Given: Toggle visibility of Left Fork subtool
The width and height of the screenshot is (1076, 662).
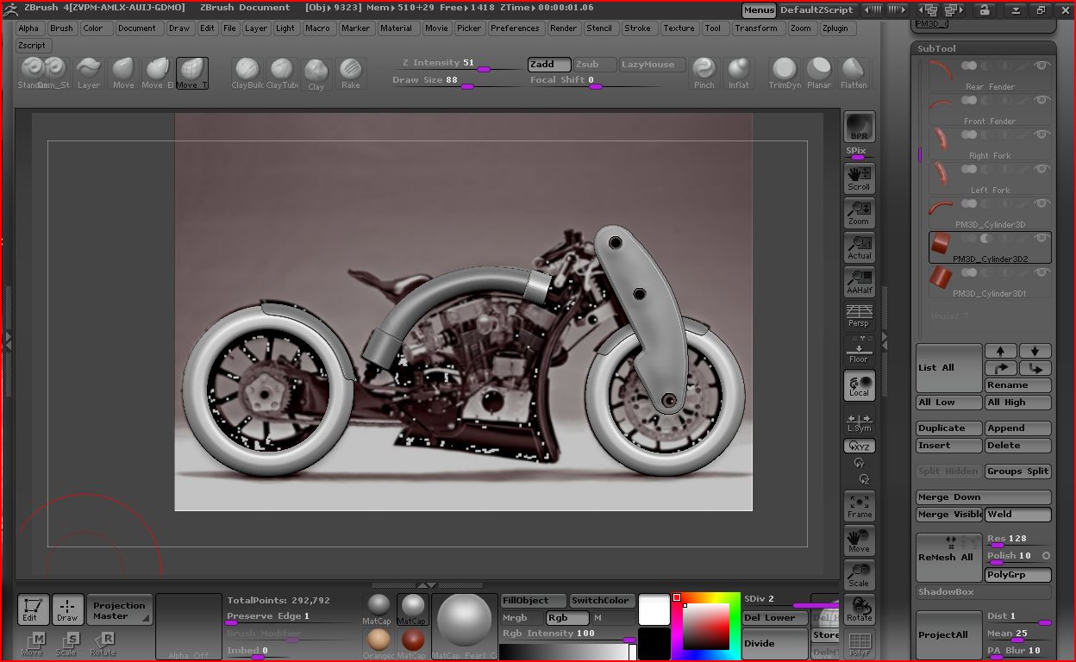Looking at the screenshot, I should 1042,169.
